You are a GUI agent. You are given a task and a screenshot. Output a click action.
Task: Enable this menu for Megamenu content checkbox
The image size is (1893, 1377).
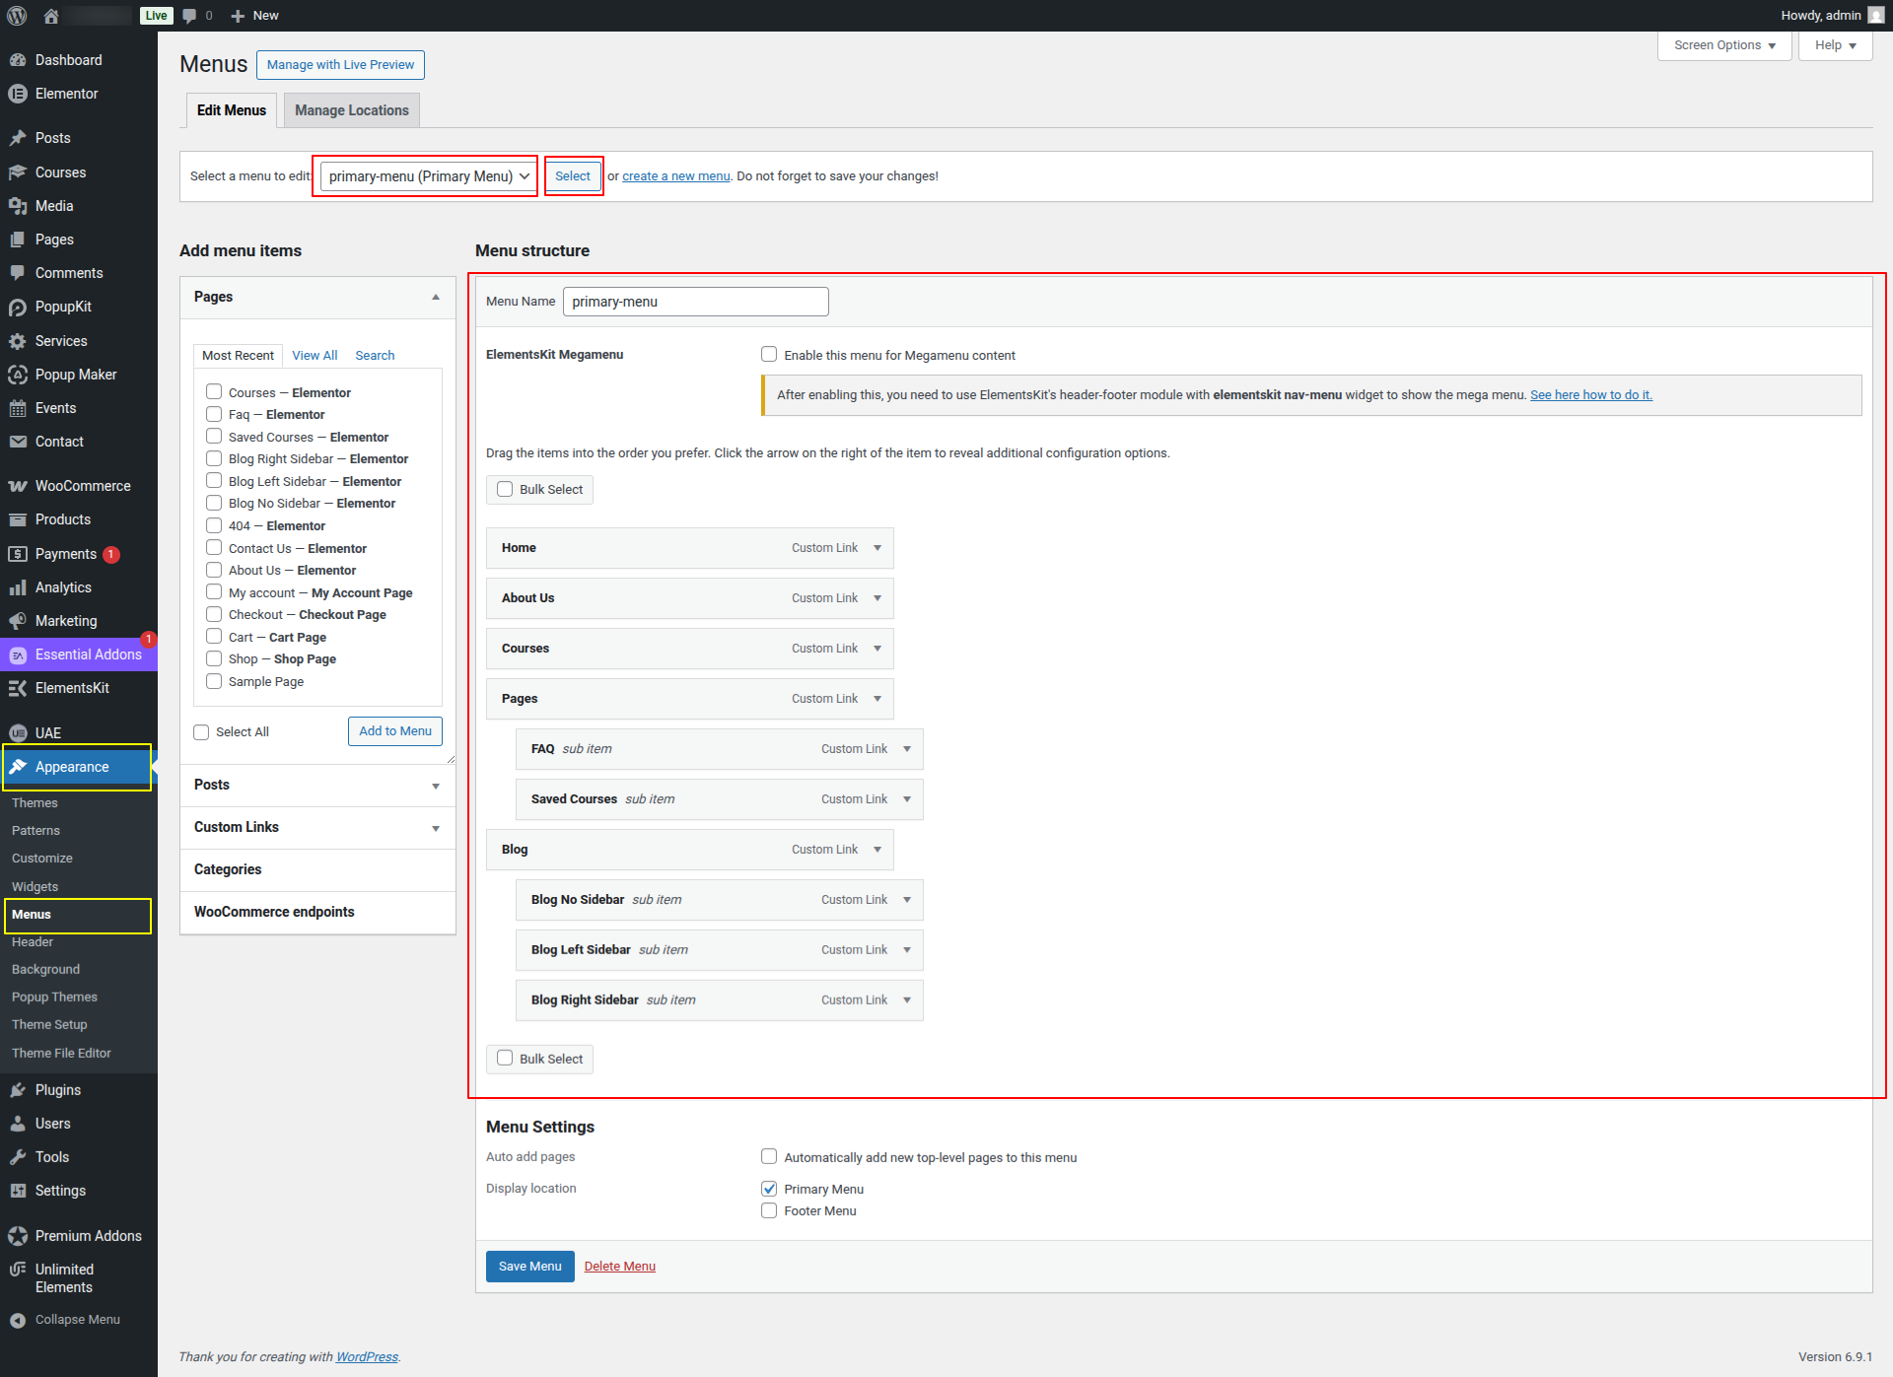pos(769,355)
